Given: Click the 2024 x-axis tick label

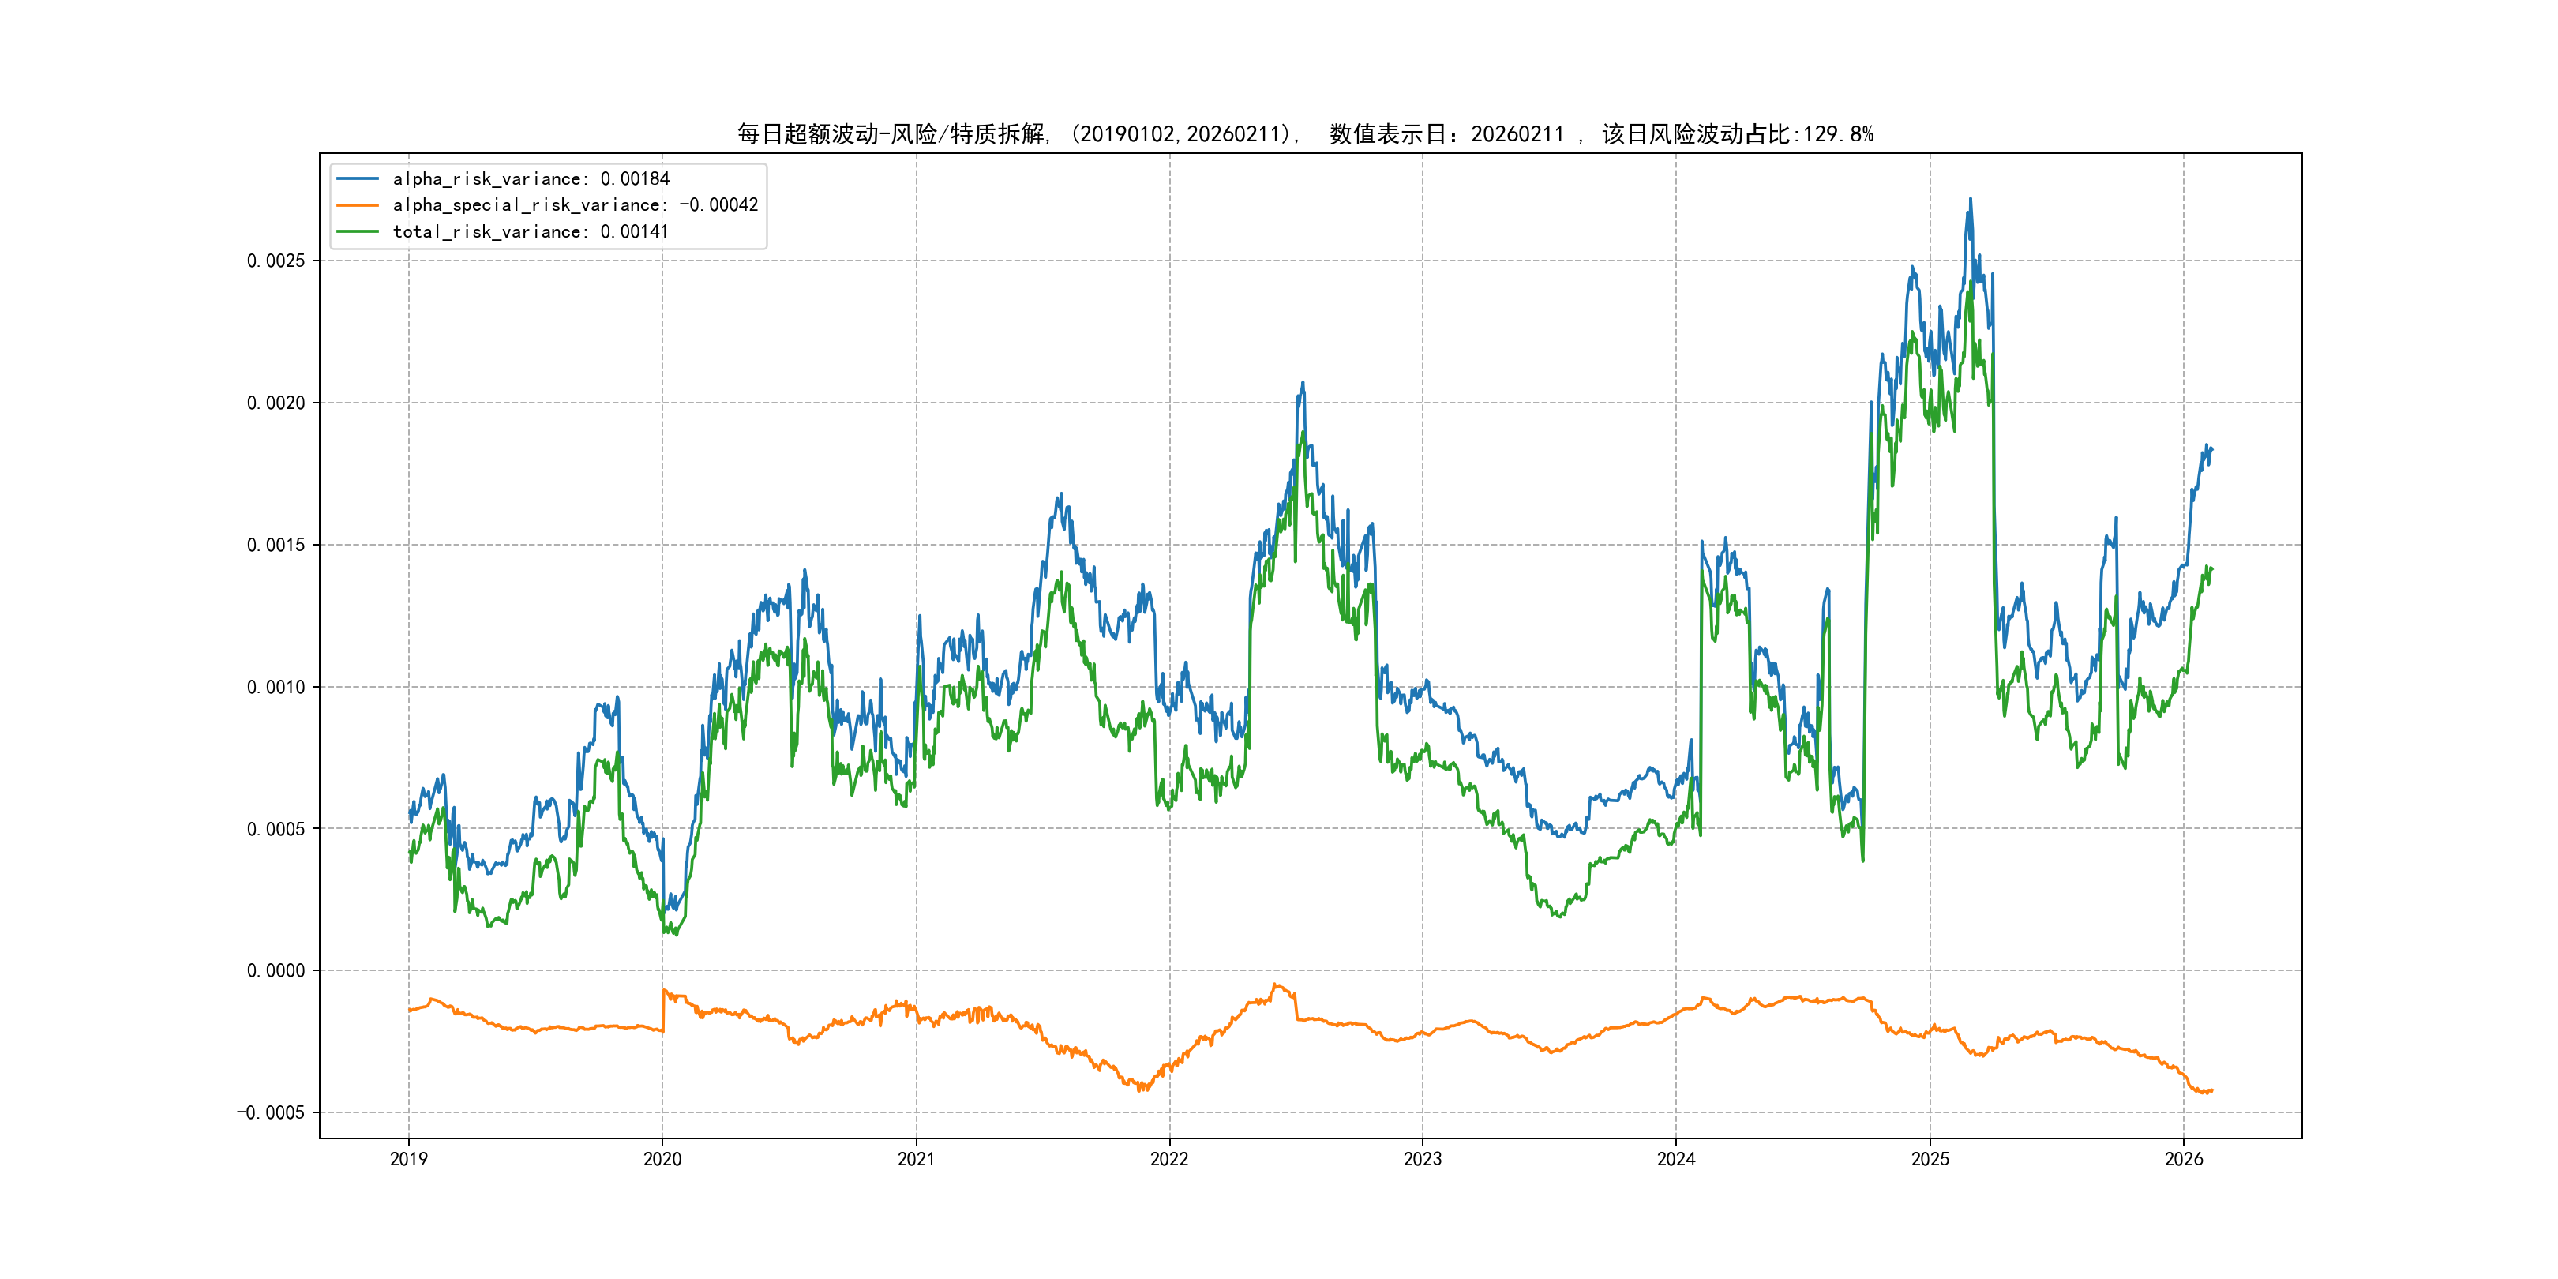Looking at the screenshot, I should pyautogui.click(x=1676, y=1159).
